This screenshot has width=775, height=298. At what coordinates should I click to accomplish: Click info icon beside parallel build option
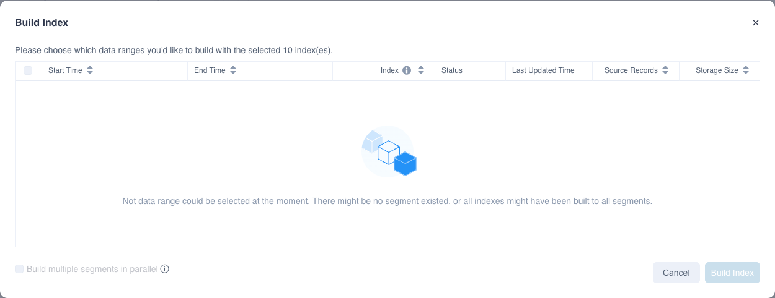[165, 269]
